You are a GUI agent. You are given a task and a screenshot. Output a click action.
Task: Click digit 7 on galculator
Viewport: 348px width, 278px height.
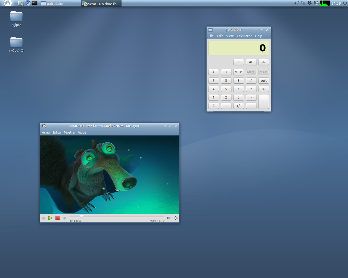[214, 81]
